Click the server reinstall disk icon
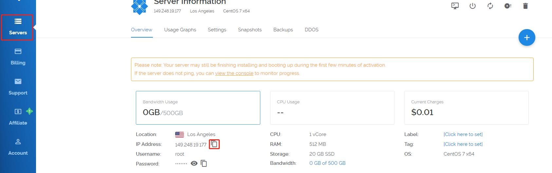The width and height of the screenshot is (552, 173). pyautogui.click(x=508, y=6)
